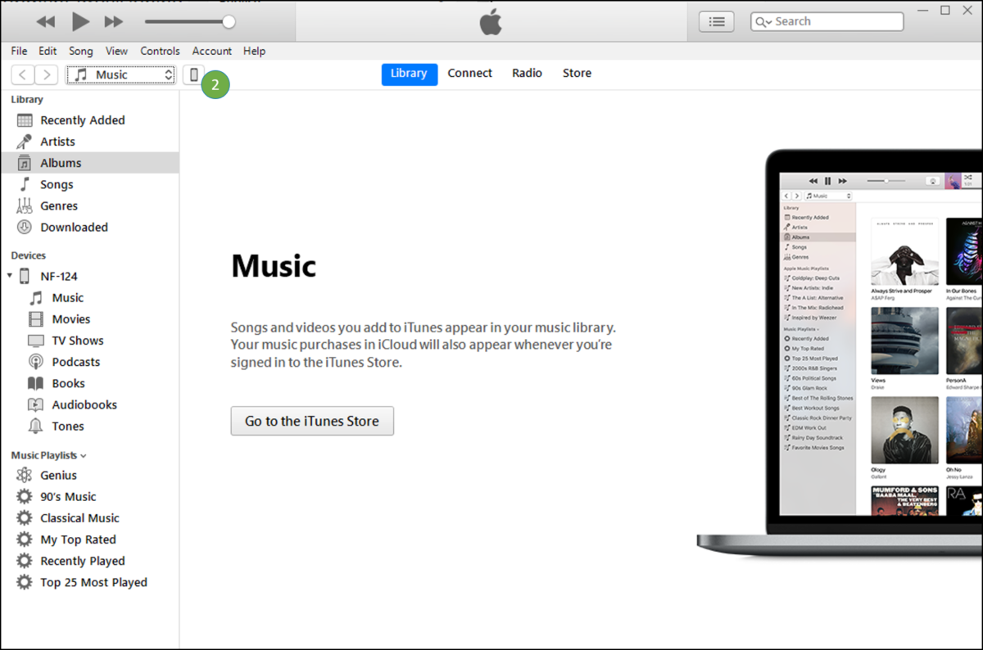The width and height of the screenshot is (983, 650).
Task: Click inside the Search field
Action: click(x=827, y=21)
